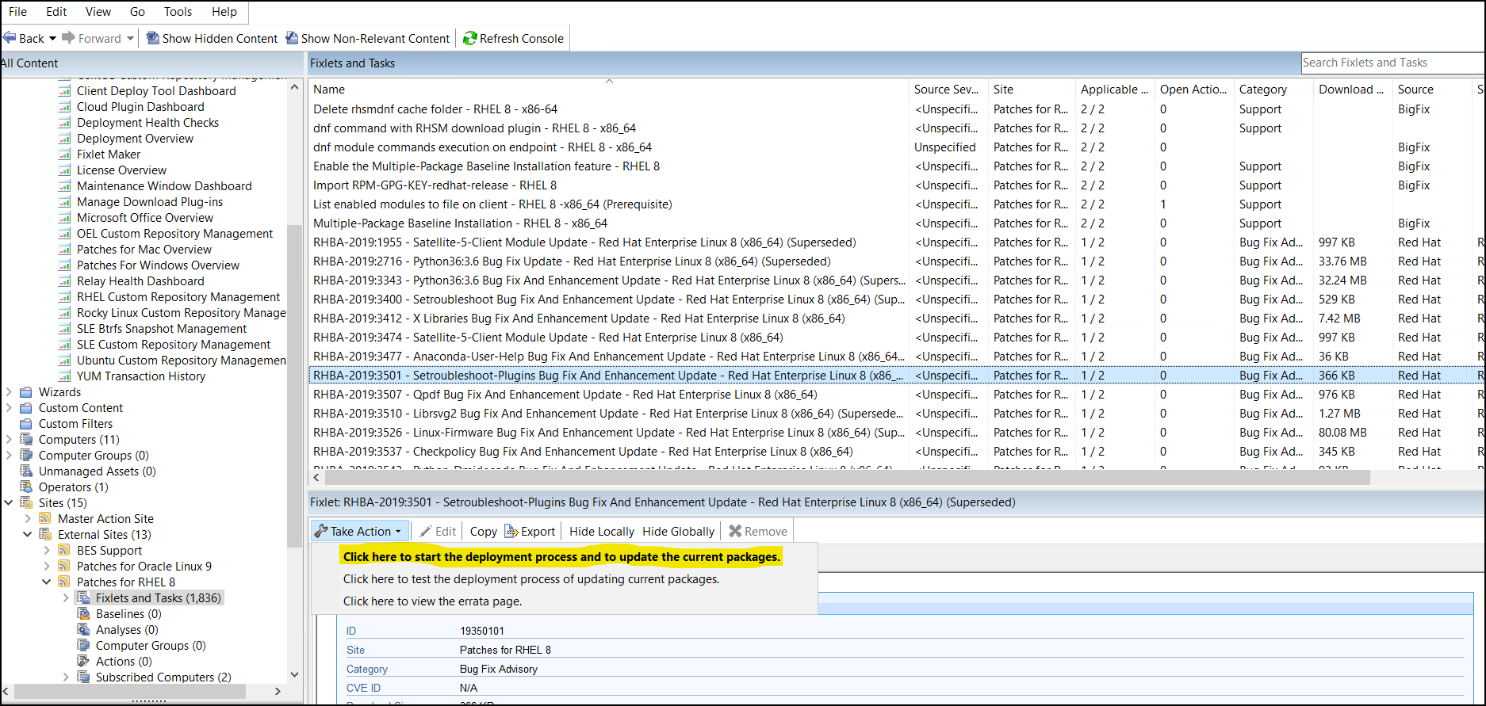
Task: Click the Export icon in fixlet toolbar
Action: [511, 531]
